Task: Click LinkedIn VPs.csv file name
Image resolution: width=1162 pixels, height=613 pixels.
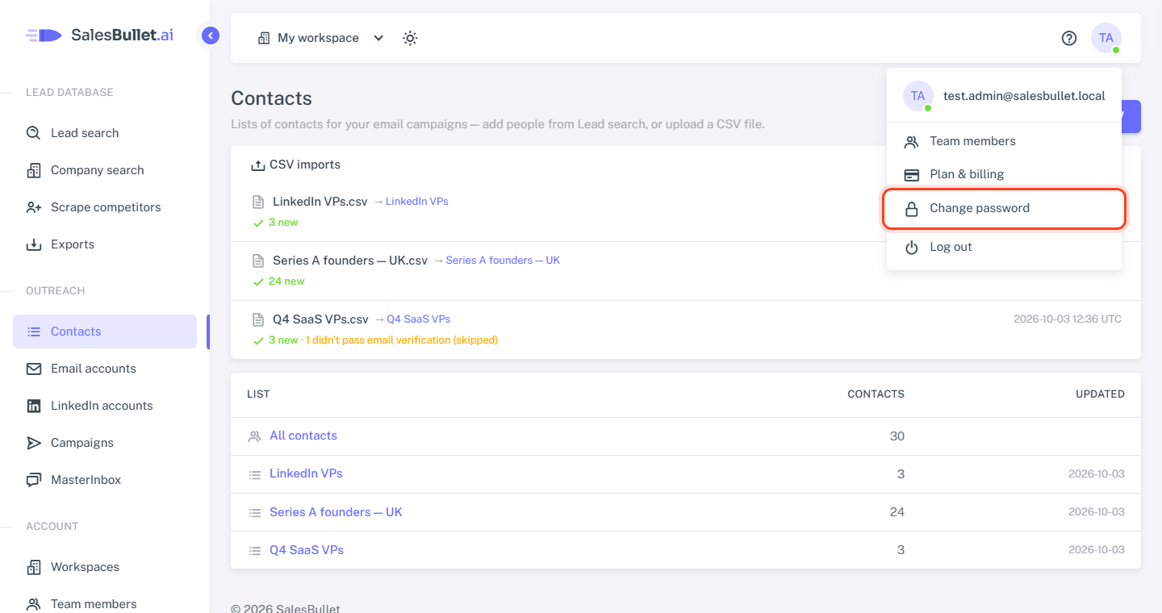Action: (x=320, y=202)
